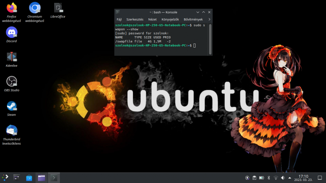Select the Thunderbird levelezőkliens desktop icon
The width and height of the screenshot is (326, 183).
click(11, 135)
